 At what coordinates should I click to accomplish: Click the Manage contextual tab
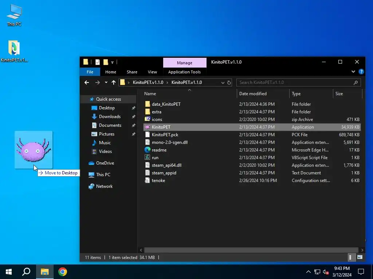pyautogui.click(x=185, y=62)
